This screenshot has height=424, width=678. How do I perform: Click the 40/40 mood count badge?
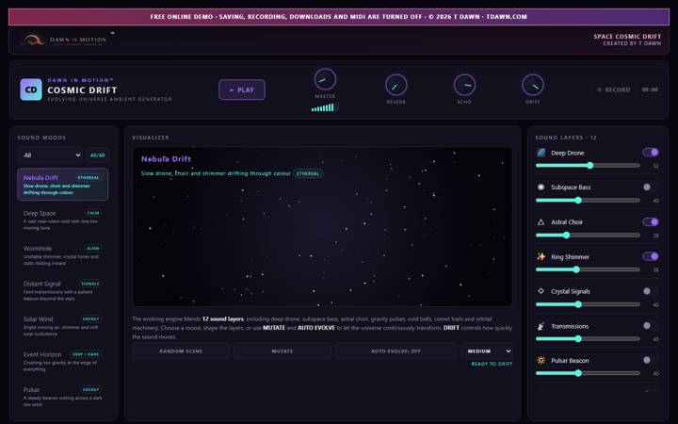(x=98, y=155)
